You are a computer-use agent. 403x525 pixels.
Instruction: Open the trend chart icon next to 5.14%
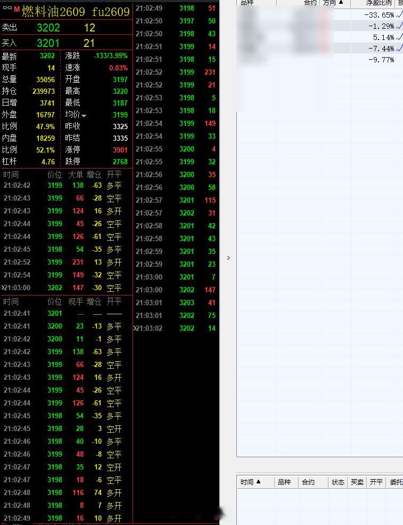(399, 37)
